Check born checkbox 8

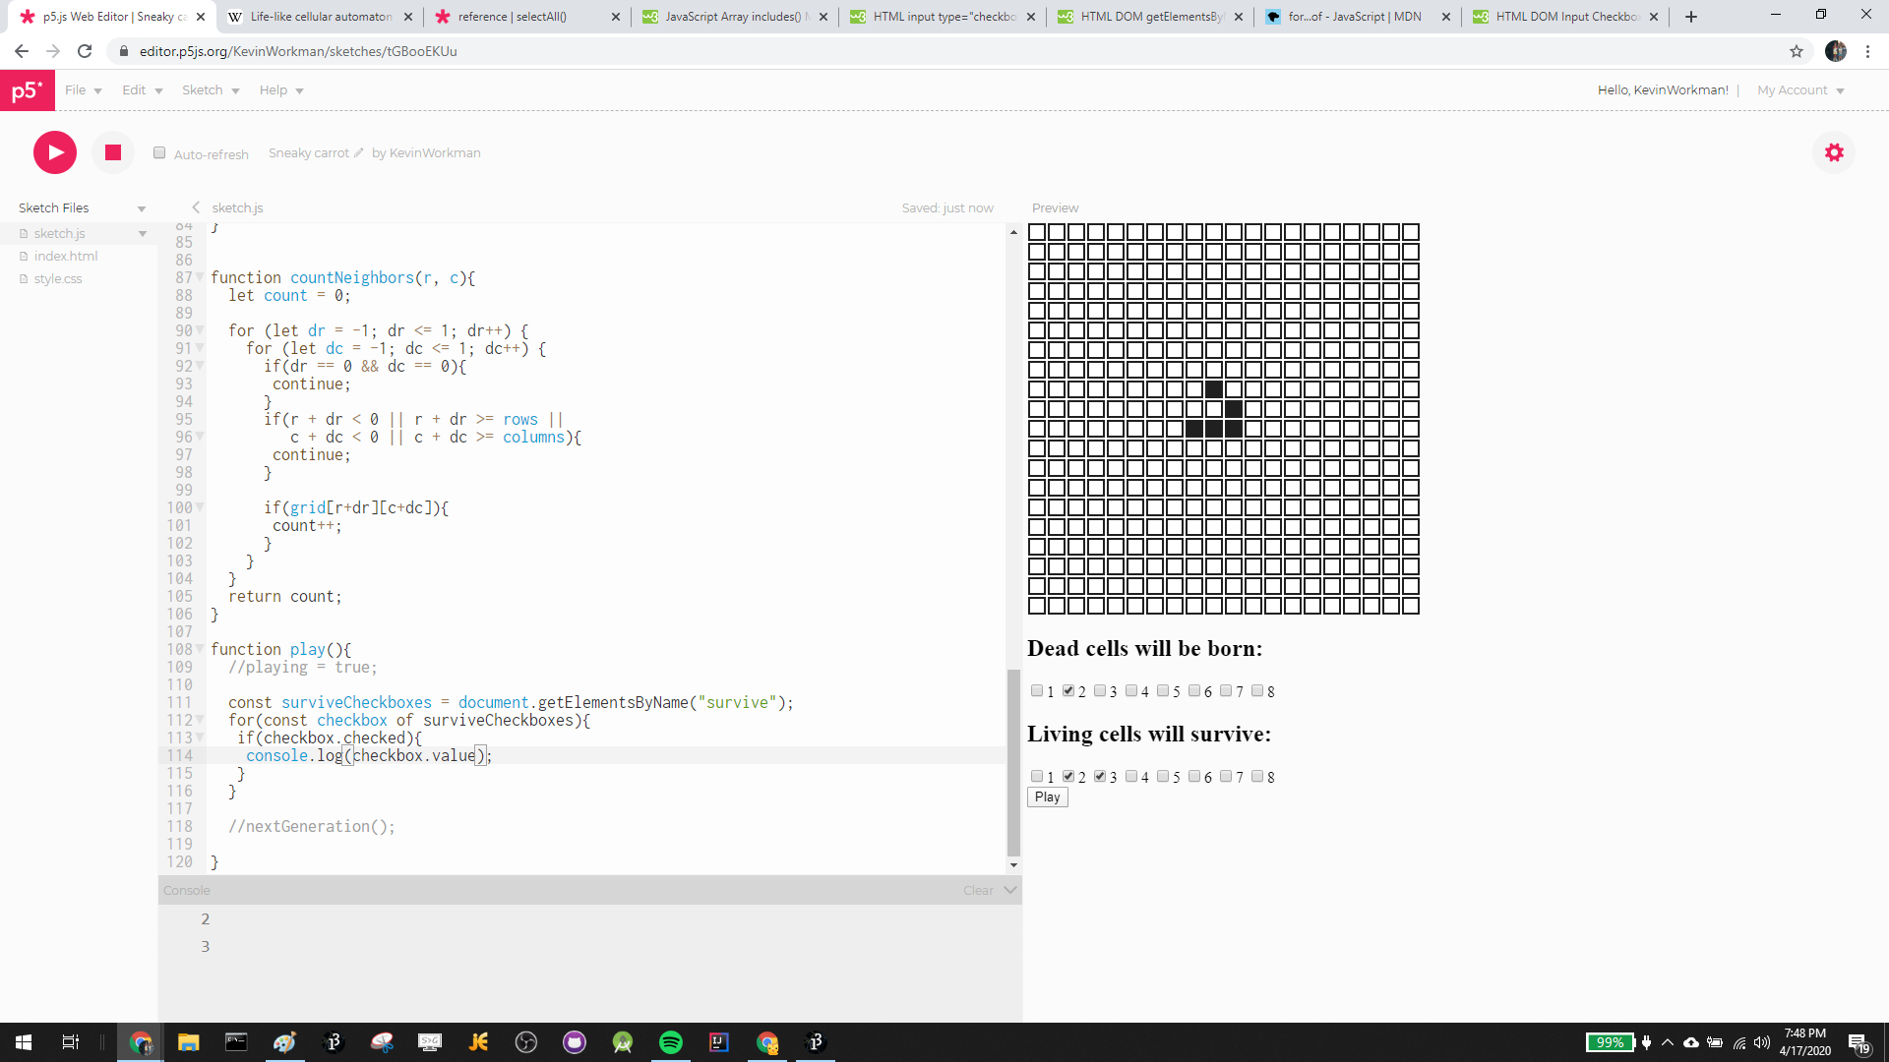(x=1257, y=690)
